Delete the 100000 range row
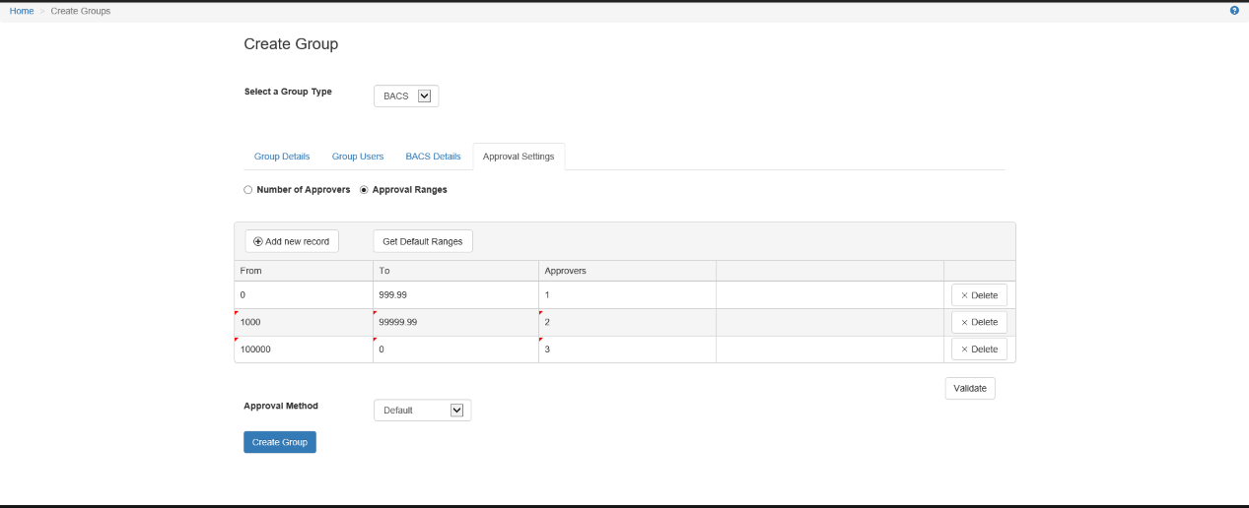The width and height of the screenshot is (1249, 508). [979, 349]
